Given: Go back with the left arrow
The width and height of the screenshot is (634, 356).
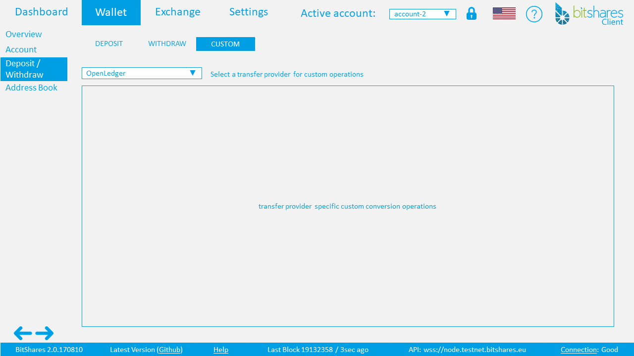Looking at the screenshot, I should (23, 333).
